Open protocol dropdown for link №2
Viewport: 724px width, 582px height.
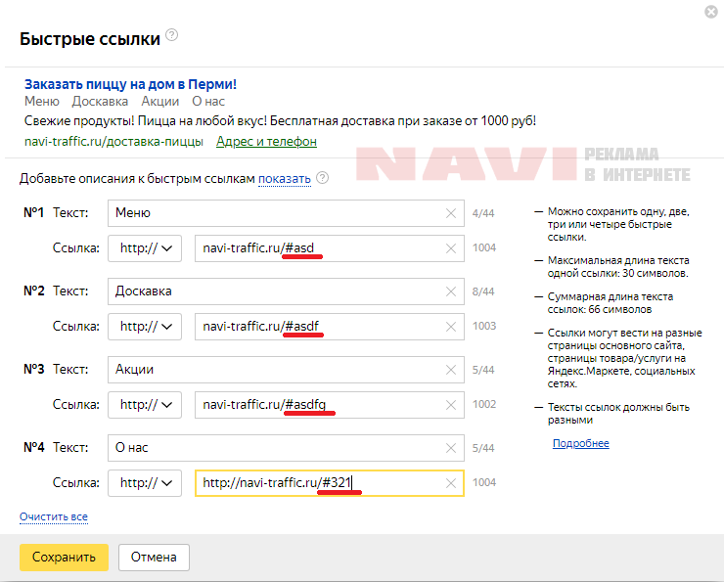tap(145, 327)
